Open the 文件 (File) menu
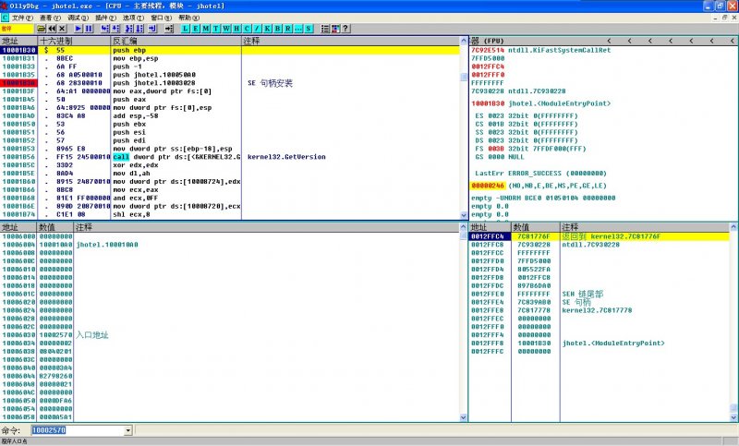 coord(20,18)
